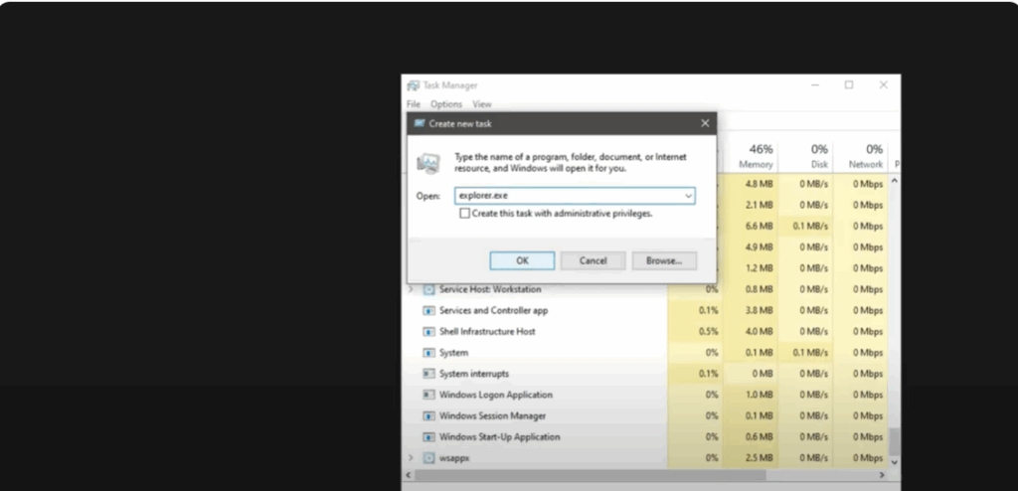
Task: Sort by the Disk column header
Action: pyautogui.click(x=805, y=156)
